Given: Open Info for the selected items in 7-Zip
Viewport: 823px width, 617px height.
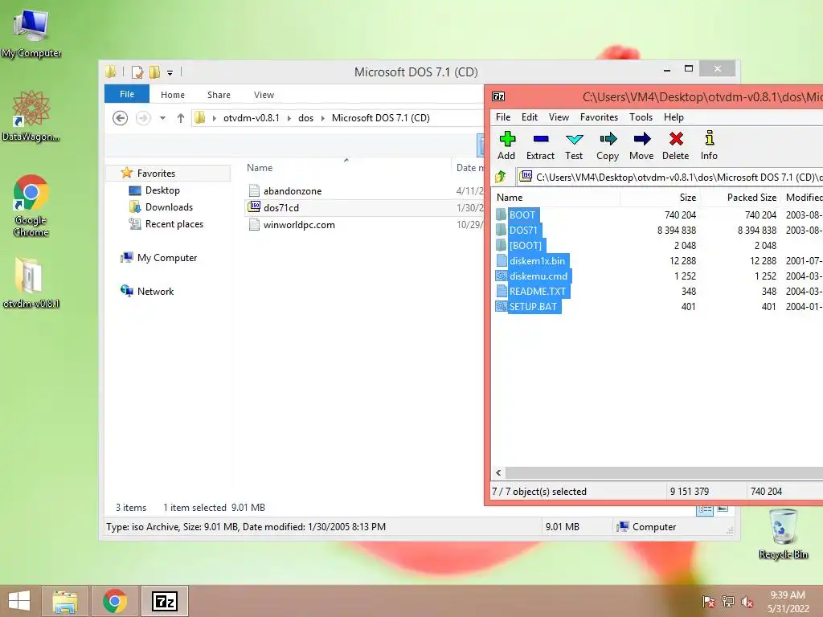Looking at the screenshot, I should 709,145.
